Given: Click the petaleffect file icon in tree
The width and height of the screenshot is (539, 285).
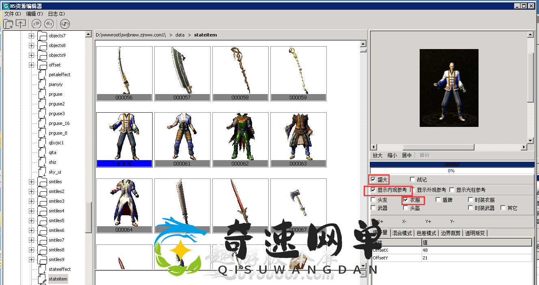Looking at the screenshot, I should pos(42,75).
